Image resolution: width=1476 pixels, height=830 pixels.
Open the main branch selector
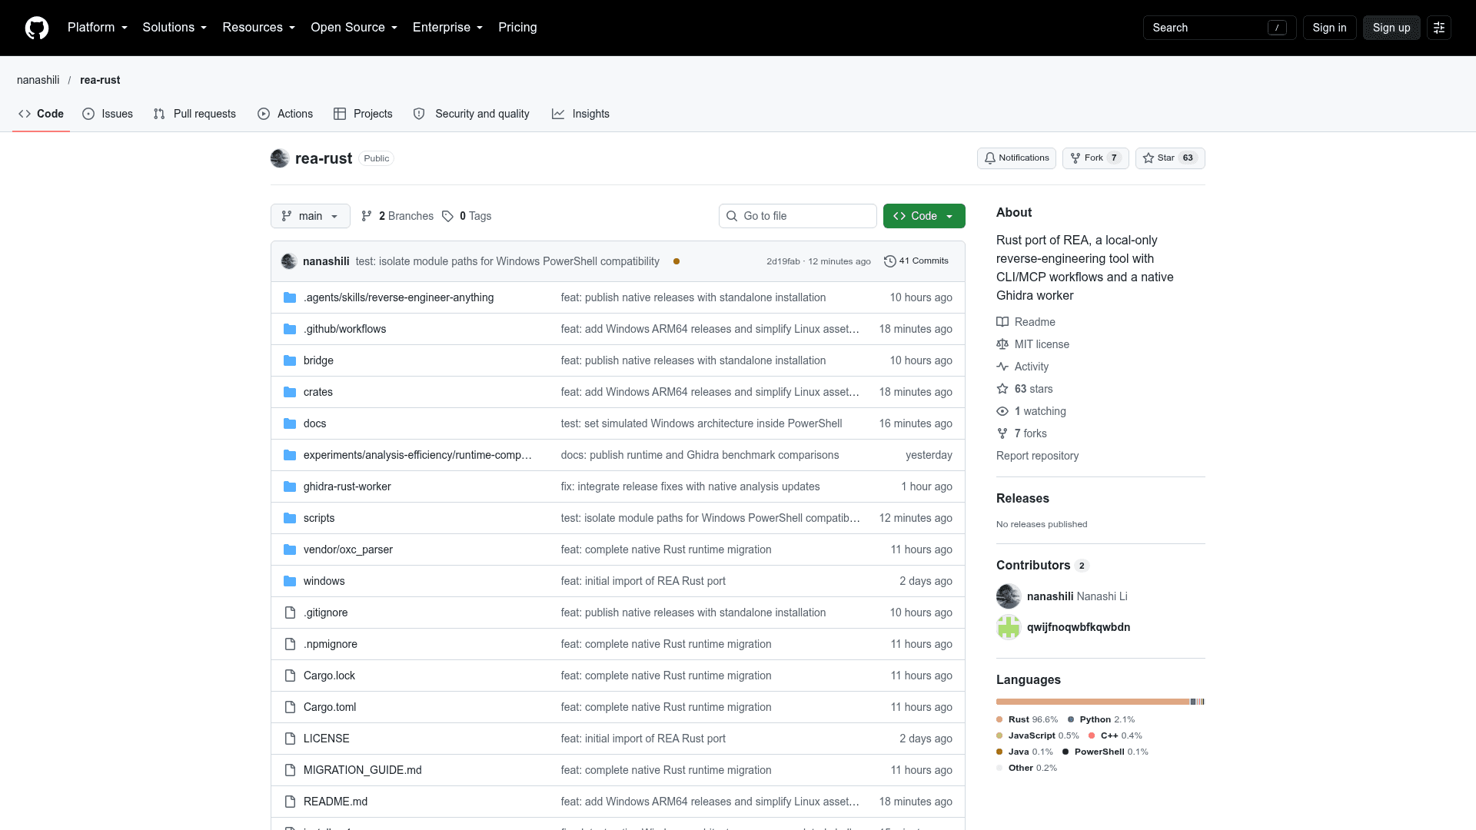pos(311,216)
